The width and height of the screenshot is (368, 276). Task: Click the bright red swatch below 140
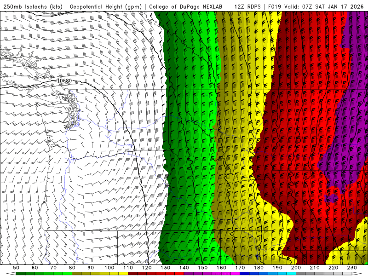click(179, 274)
